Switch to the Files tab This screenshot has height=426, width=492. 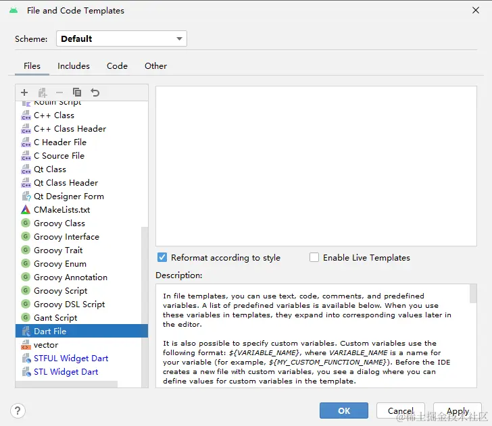pyautogui.click(x=32, y=66)
